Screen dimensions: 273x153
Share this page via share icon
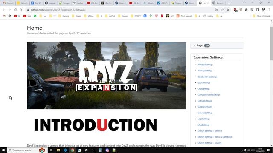pyautogui.click(x=222, y=10)
